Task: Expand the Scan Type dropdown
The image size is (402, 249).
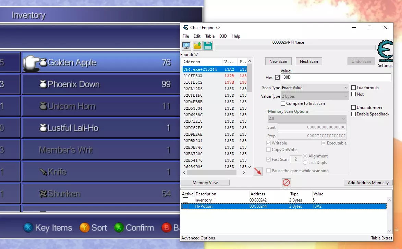Action: coord(315,88)
